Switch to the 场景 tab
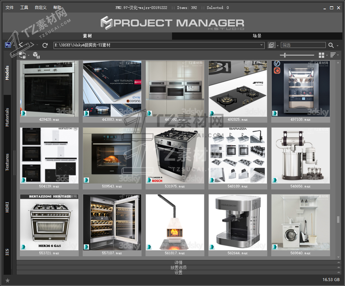Image resolution: width=345 pixels, height=286 pixels. tap(257, 36)
